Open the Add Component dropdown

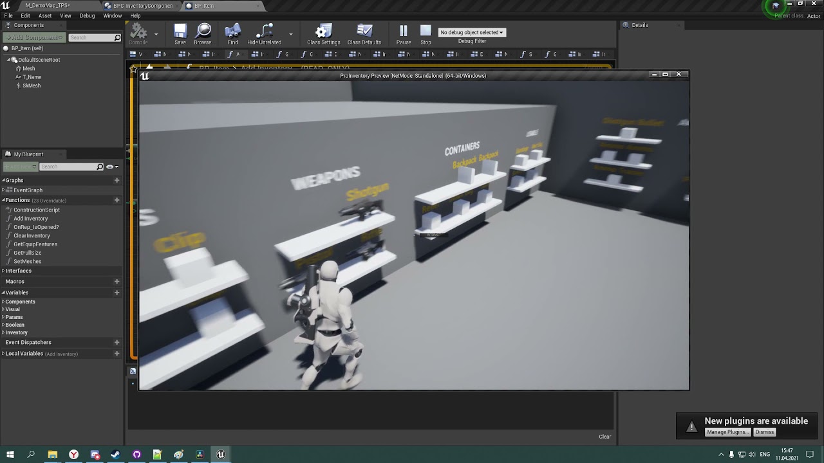pyautogui.click(x=35, y=37)
